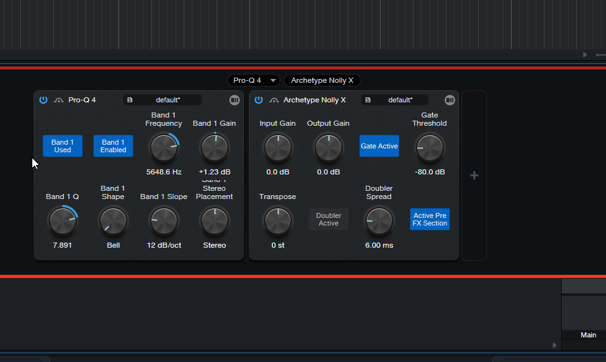This screenshot has height=362, width=606.
Task: Toggle Gate Active button
Action: [379, 146]
